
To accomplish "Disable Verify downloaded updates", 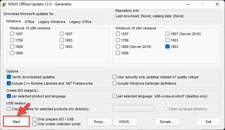I will (9, 77).
